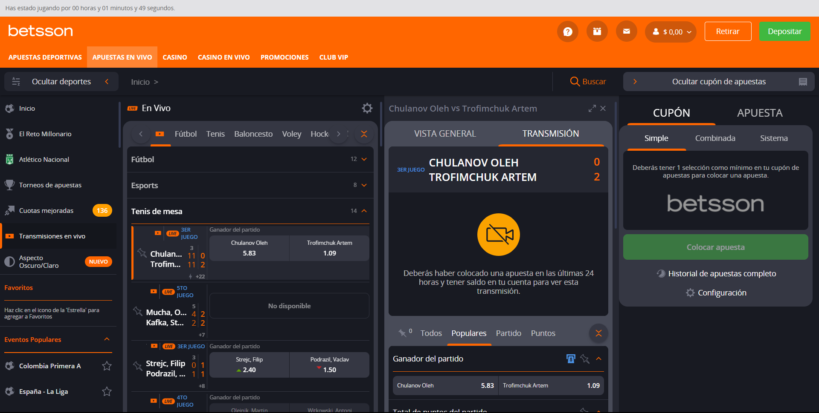Viewport: 819px width, 413px height.
Task: Open the Promociones menu item
Action: pos(285,57)
